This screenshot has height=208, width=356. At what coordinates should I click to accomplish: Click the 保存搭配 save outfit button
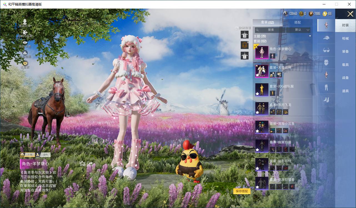242,191
